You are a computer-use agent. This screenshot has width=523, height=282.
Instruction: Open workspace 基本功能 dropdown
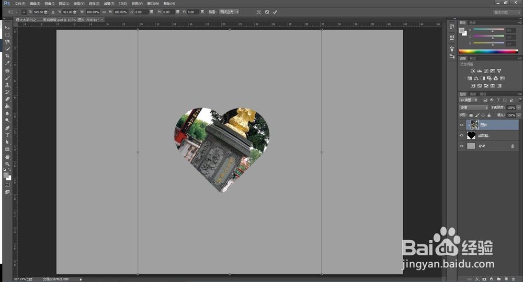pos(507,13)
